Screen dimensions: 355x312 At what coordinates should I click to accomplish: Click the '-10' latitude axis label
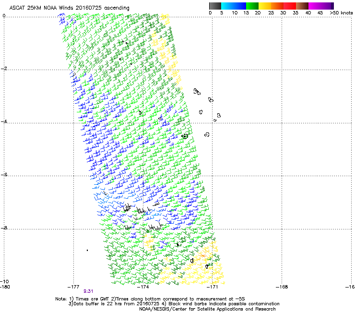(4, 281)
